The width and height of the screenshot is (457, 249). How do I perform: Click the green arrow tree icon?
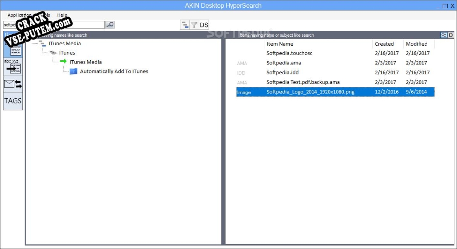coord(63,61)
